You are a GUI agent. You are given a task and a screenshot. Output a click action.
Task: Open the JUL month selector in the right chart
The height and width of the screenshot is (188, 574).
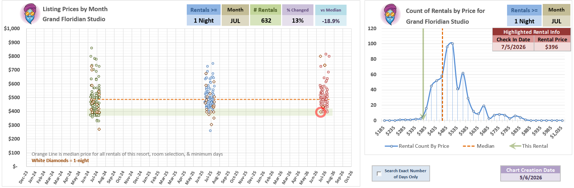point(556,21)
